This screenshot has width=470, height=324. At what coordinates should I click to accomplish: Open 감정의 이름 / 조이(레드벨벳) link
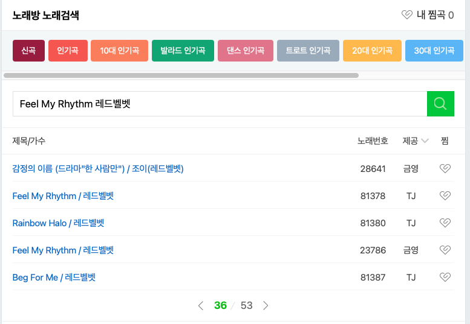click(98, 168)
